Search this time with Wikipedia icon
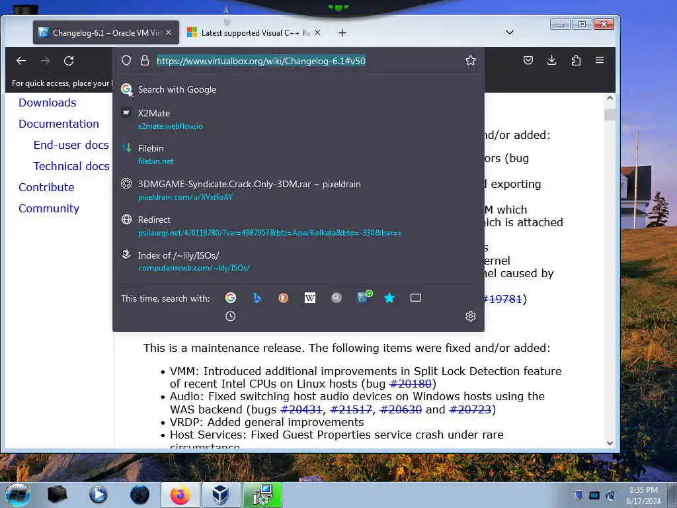The image size is (677, 508). click(310, 298)
